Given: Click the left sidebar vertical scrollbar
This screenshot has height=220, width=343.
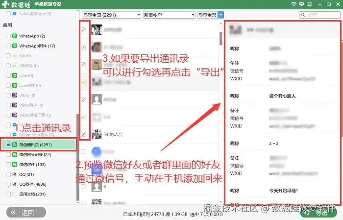Looking at the screenshot, I should (77, 157).
